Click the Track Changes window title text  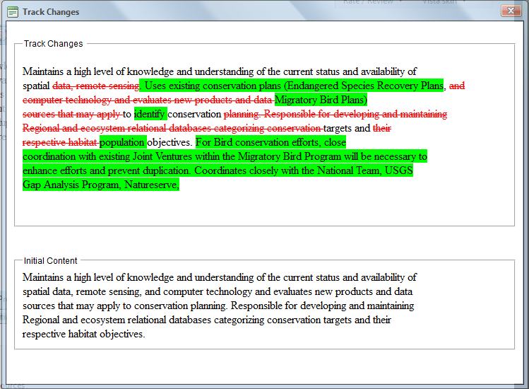[51, 12]
